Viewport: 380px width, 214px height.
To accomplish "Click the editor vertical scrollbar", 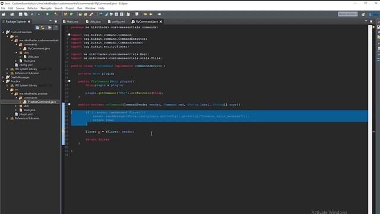I will [370, 119].
